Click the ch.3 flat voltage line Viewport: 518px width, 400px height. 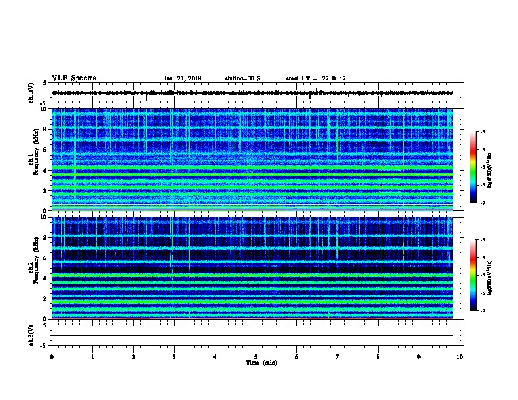click(252, 336)
